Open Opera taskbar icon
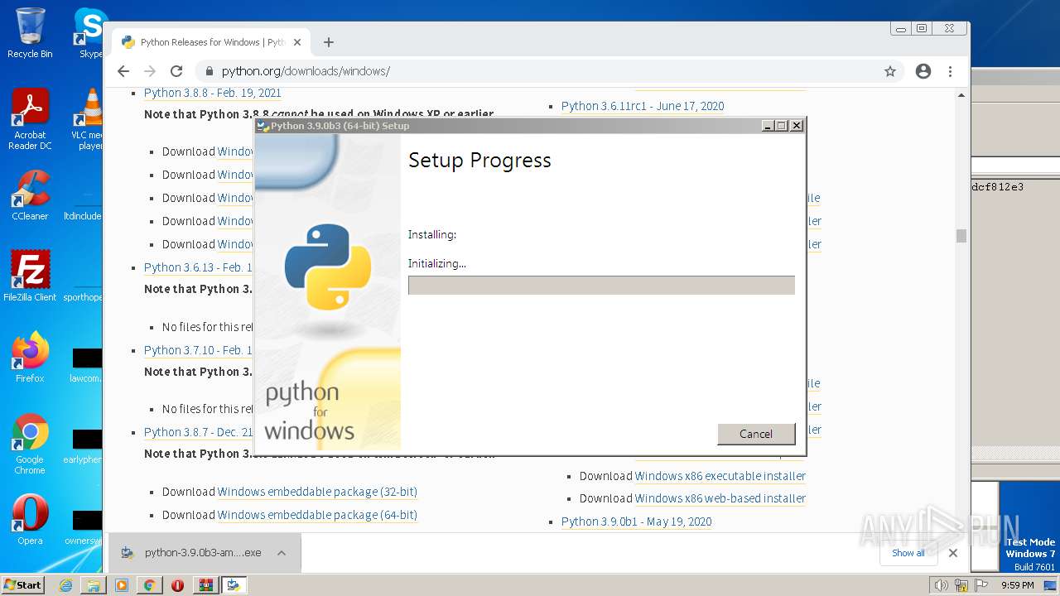 (x=177, y=585)
